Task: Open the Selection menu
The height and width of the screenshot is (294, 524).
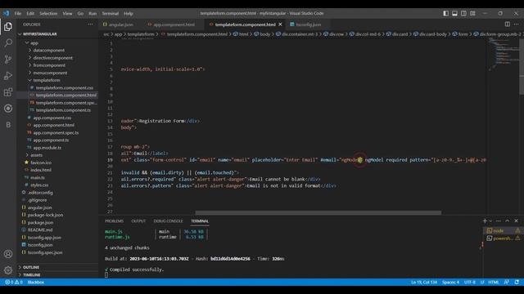Action: [x=48, y=14]
